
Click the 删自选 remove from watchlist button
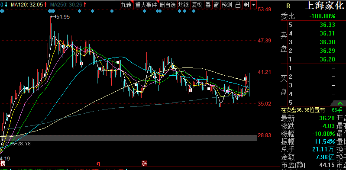coord(168,5)
